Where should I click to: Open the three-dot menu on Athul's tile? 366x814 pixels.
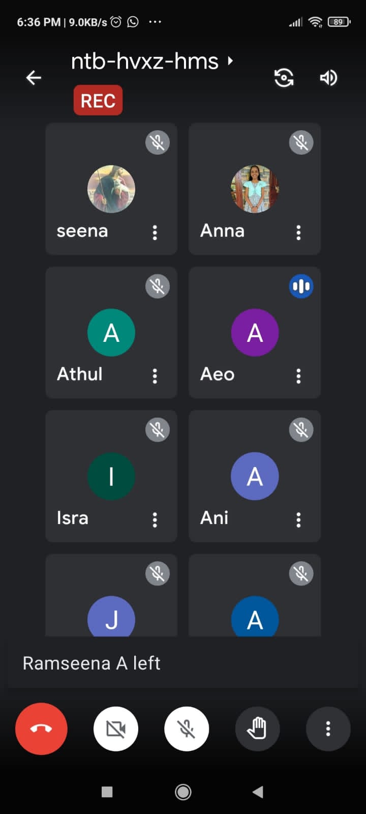[x=155, y=376]
